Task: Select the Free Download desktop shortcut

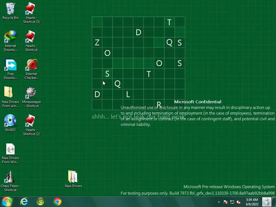Action: (x=11, y=69)
